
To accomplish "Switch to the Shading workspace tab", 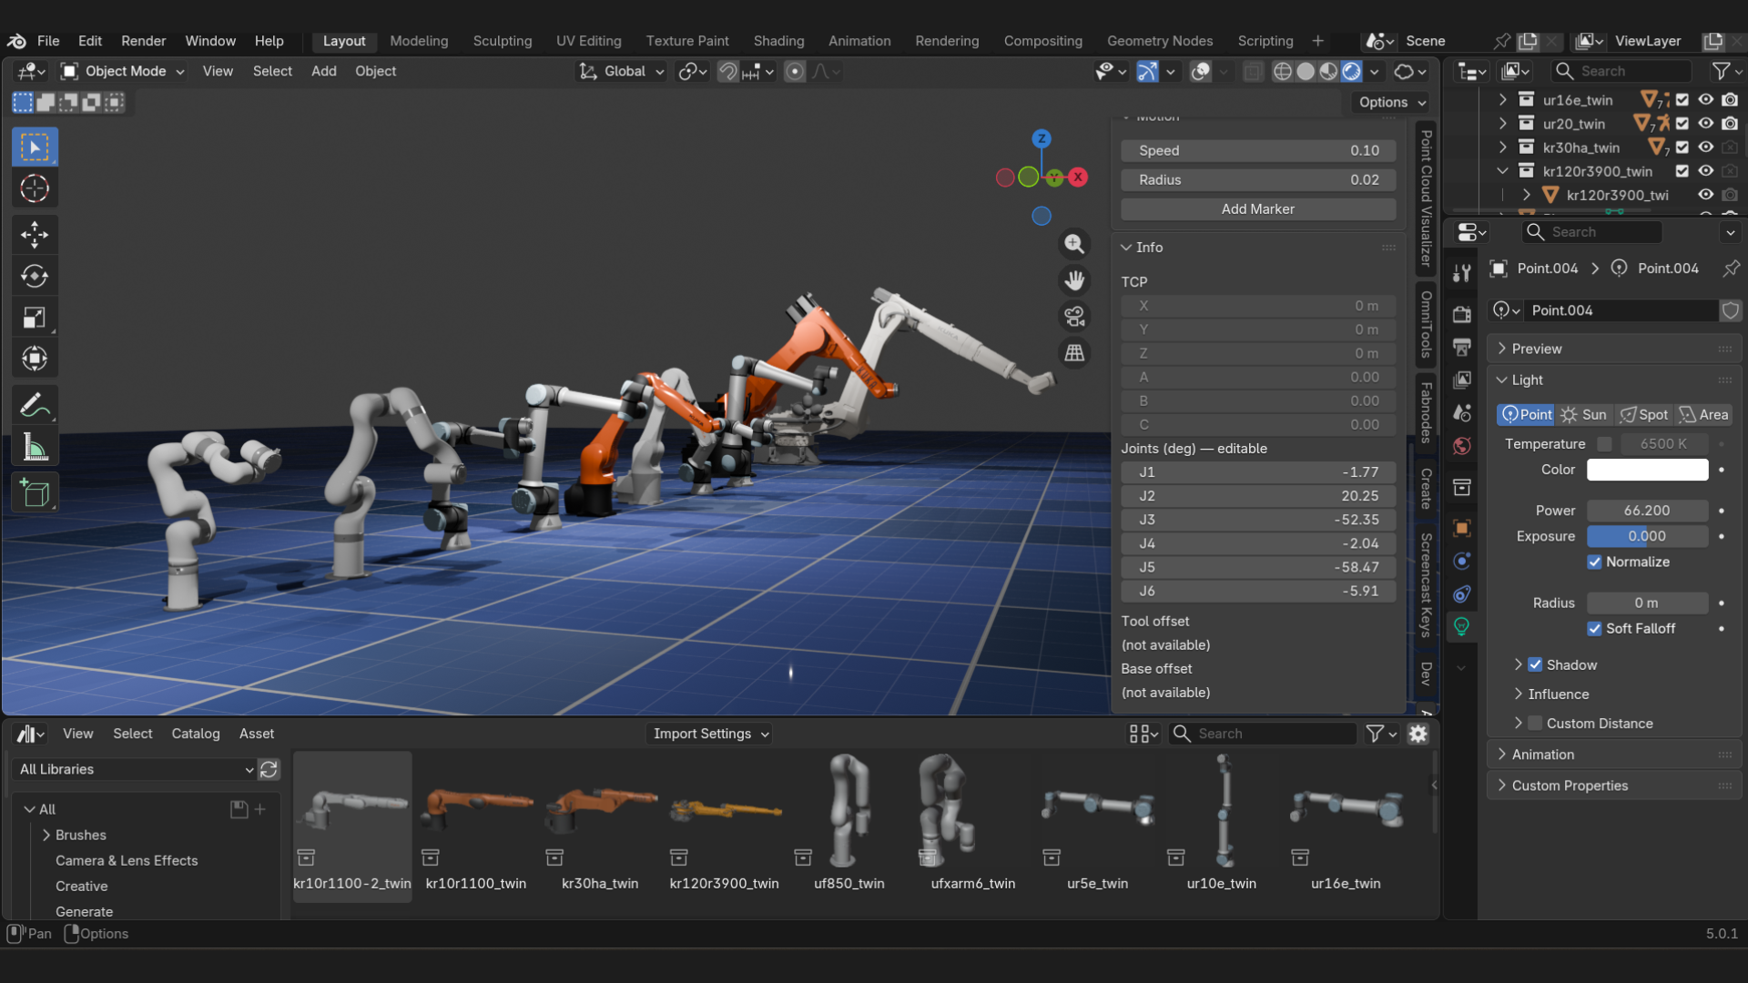I will click(778, 41).
